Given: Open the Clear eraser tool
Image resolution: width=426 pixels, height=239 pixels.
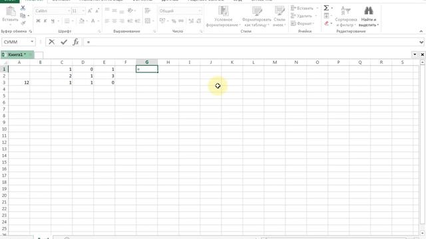Looking at the screenshot, I should tap(327, 23).
